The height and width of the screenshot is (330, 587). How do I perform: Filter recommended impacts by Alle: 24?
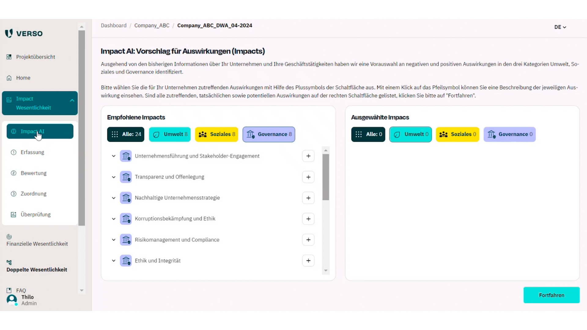pos(126,134)
